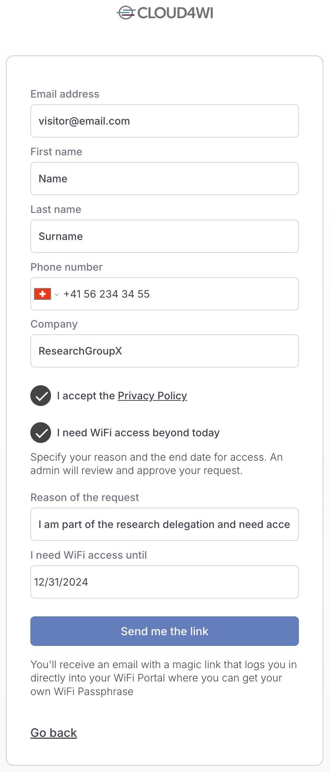Click the Swiss flag country icon

[x=43, y=294]
